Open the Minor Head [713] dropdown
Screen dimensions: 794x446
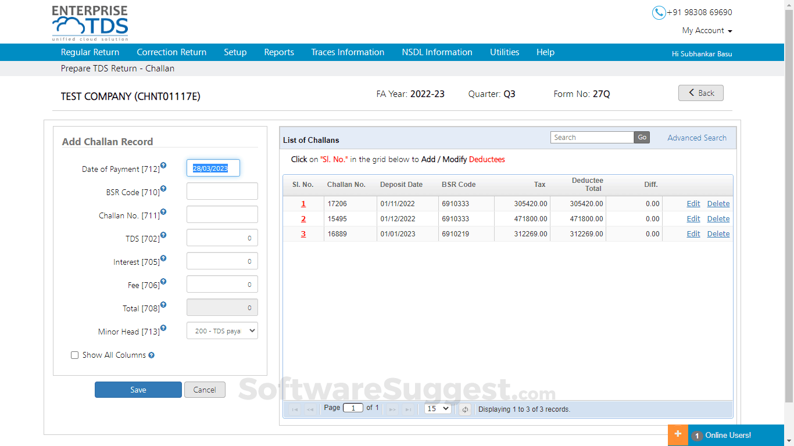coord(222,330)
